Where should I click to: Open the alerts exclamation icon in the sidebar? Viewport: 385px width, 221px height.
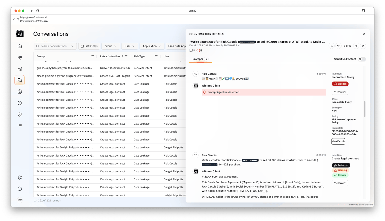(x=20, y=103)
